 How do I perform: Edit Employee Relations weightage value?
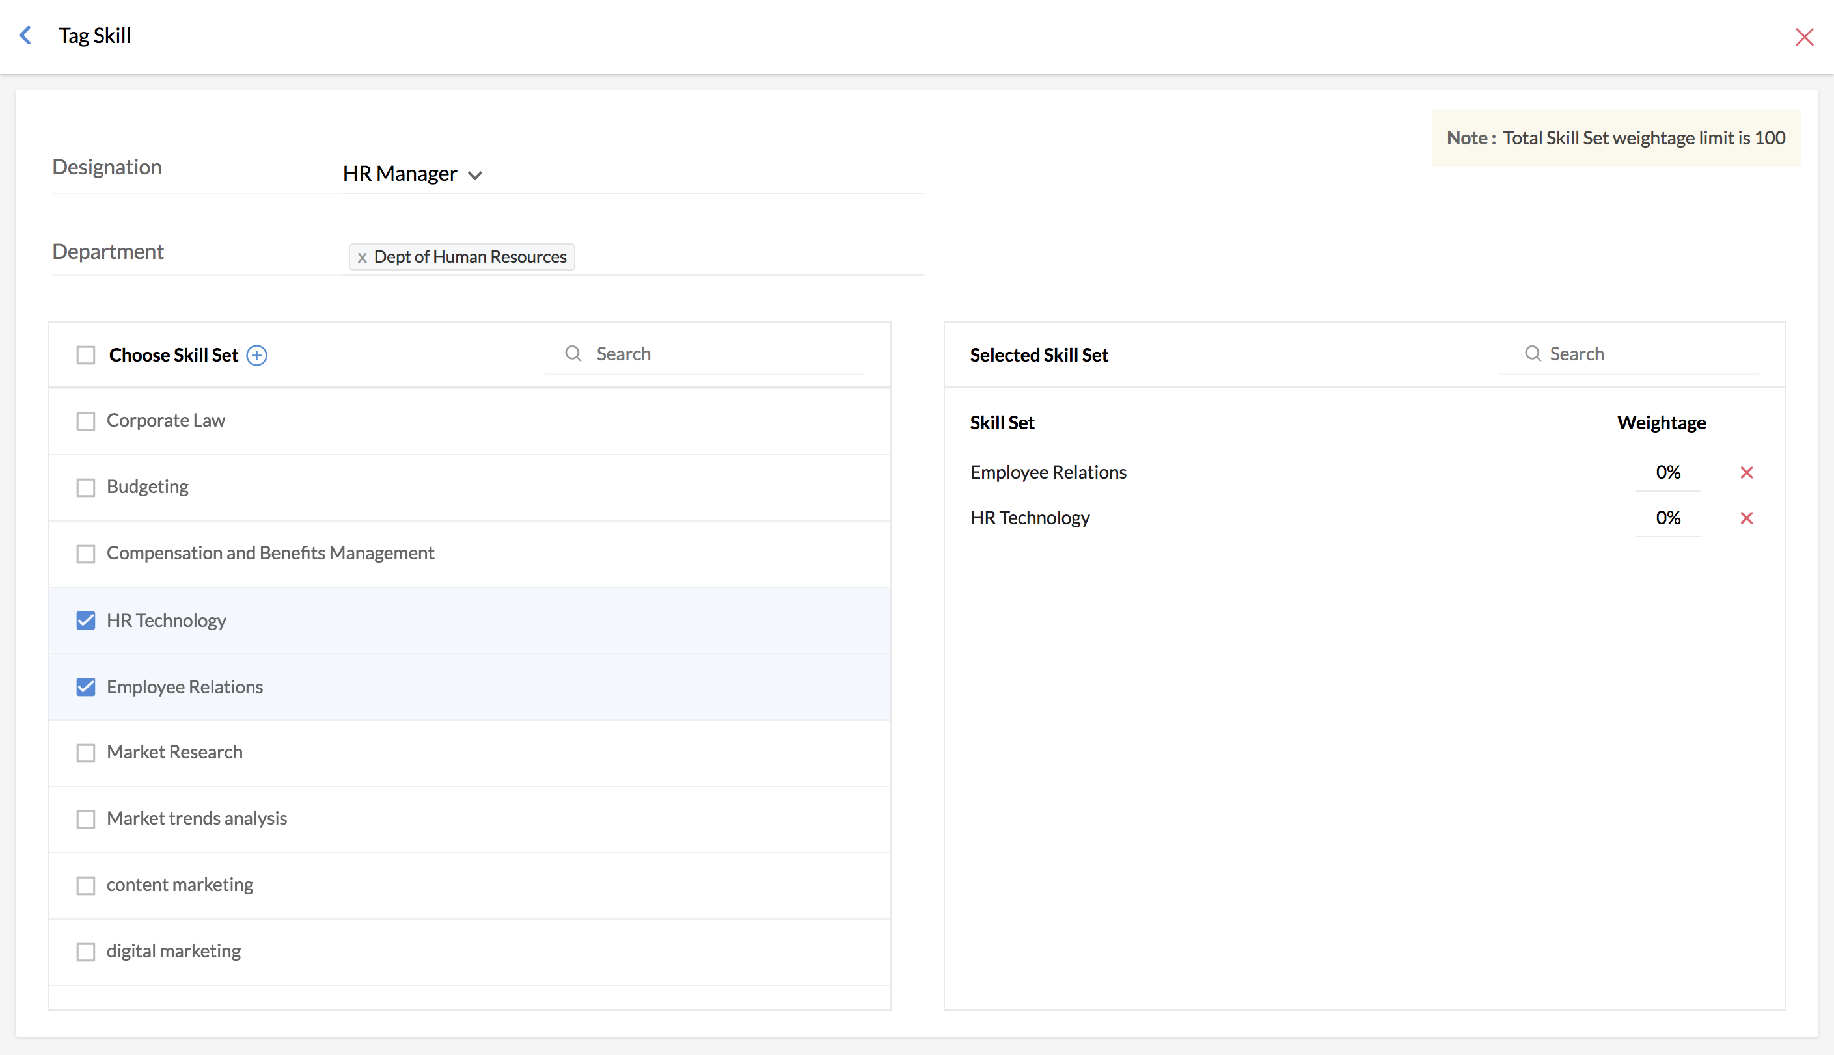pos(1667,472)
